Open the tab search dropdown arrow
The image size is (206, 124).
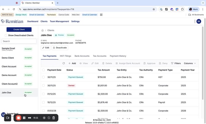click(x=203, y=3)
